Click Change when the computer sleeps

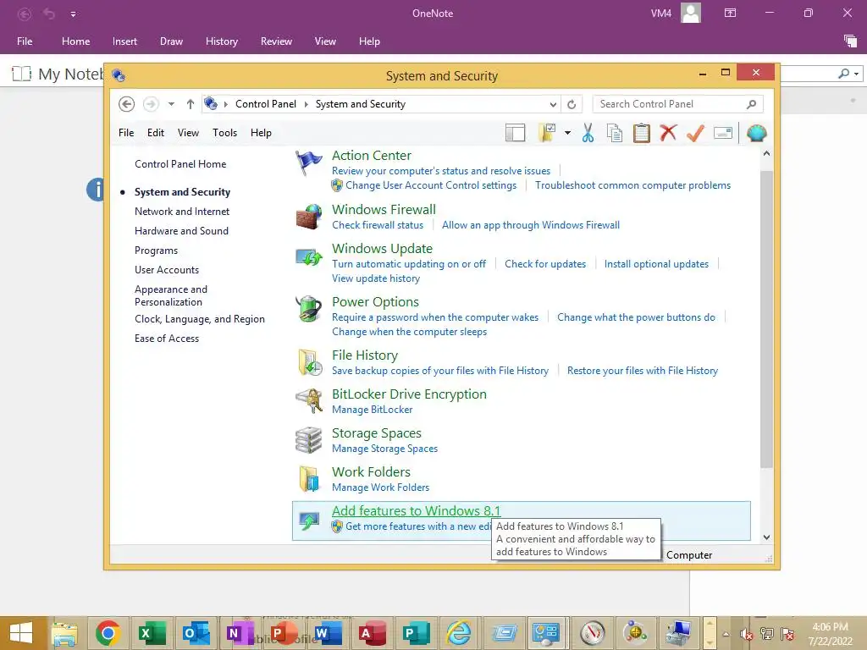click(x=409, y=332)
